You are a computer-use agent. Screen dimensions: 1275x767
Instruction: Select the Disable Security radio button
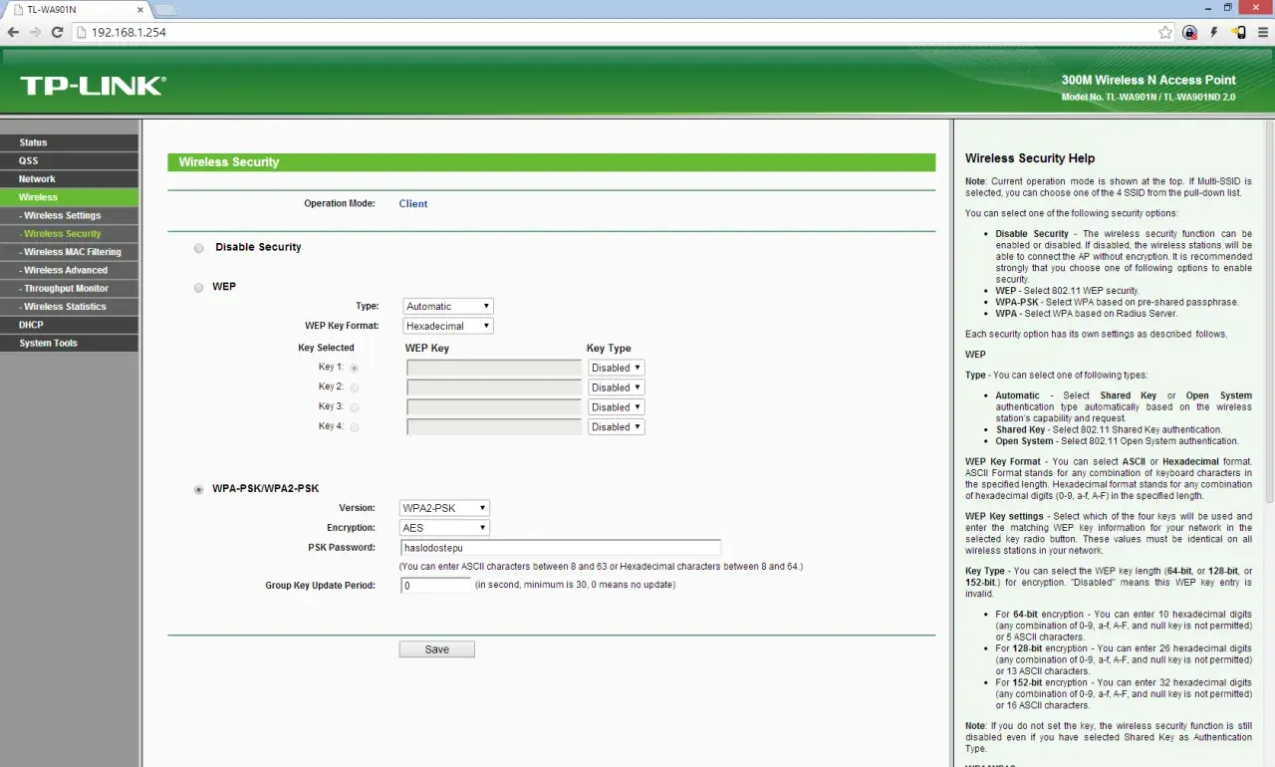199,248
